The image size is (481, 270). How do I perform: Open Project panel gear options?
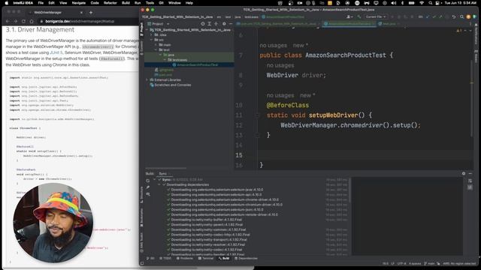click(224, 23)
